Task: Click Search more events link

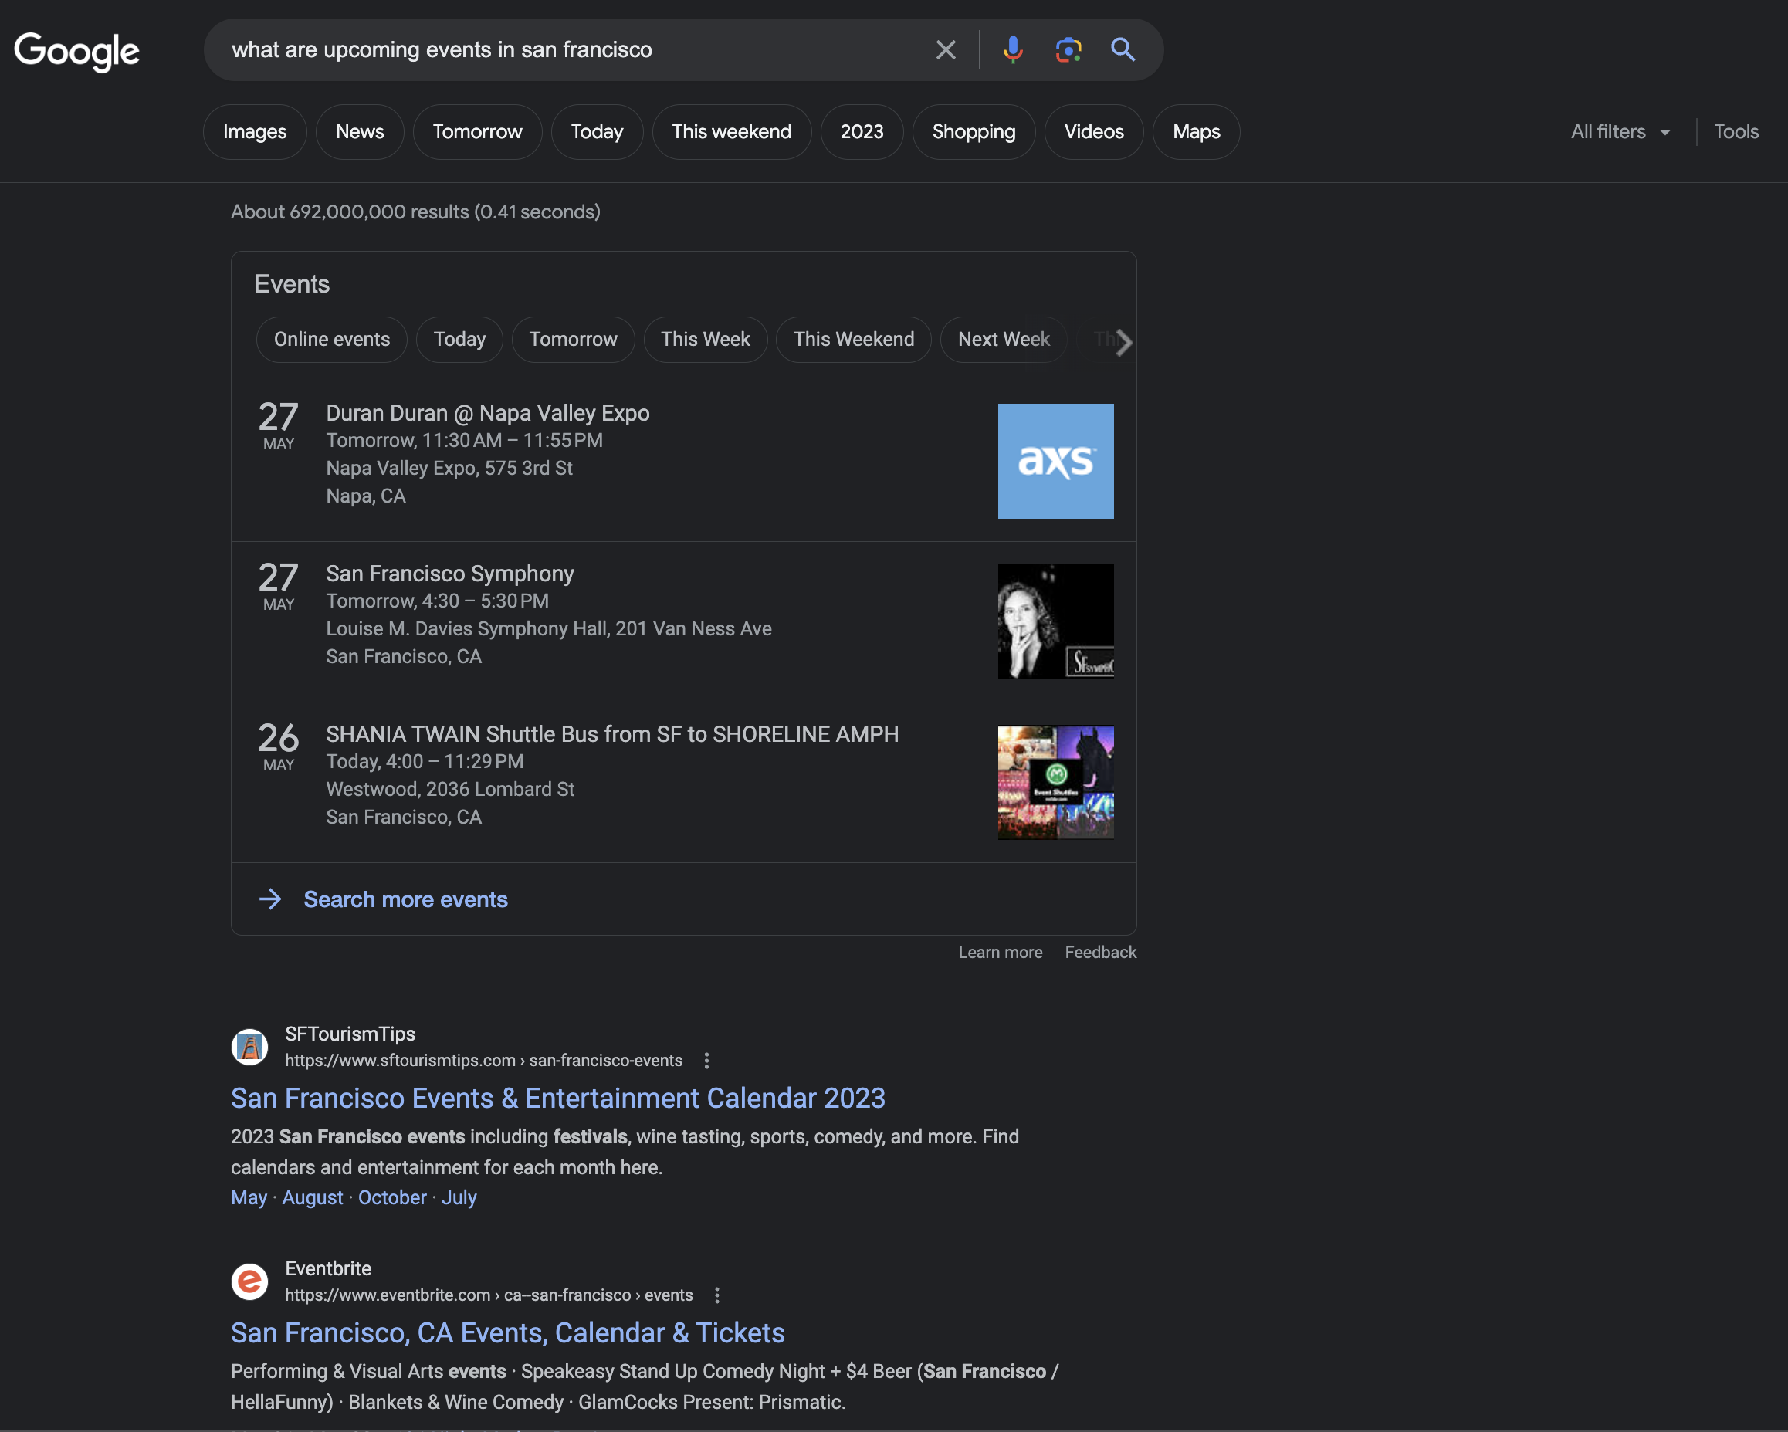Action: pos(405,899)
